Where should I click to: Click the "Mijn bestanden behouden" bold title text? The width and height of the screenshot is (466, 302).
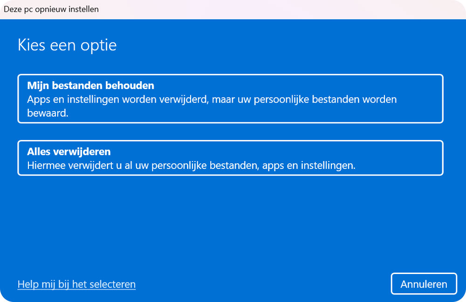click(x=90, y=86)
